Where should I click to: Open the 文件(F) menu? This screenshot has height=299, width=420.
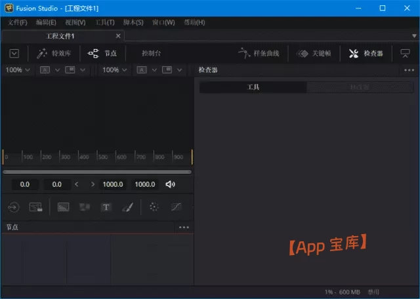[x=18, y=22]
